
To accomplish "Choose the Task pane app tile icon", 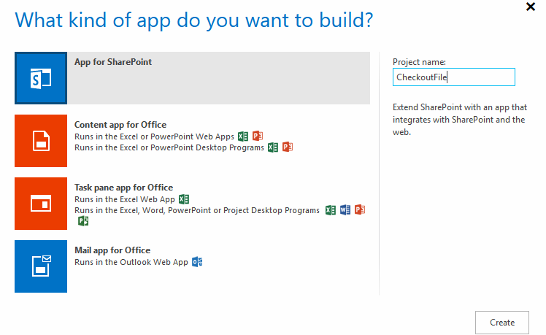I will (x=41, y=204).
